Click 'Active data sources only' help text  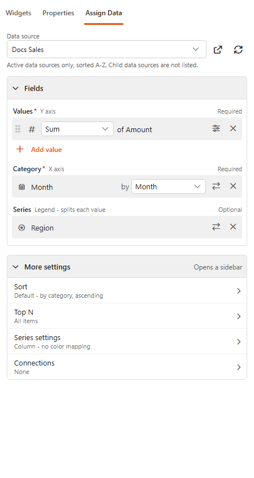point(102,65)
